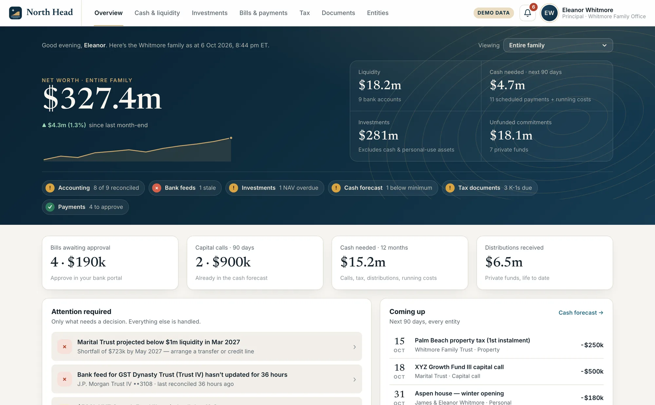The width and height of the screenshot is (655, 405).
Task: Go to the Investments tab
Action: coord(210,13)
